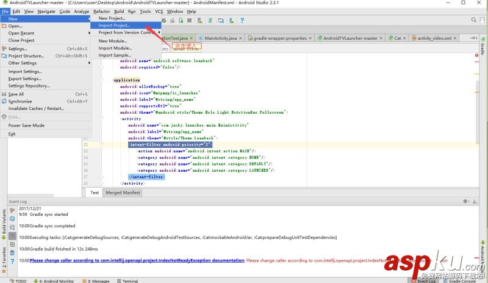Choose Import Sample option
The image size is (488, 283).
(126, 55)
